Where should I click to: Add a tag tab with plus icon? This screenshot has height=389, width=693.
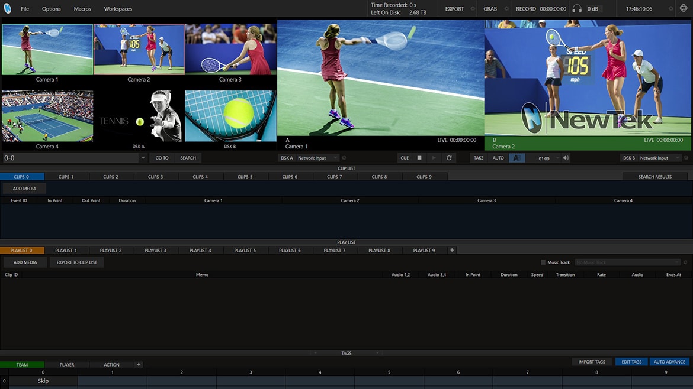(139, 365)
